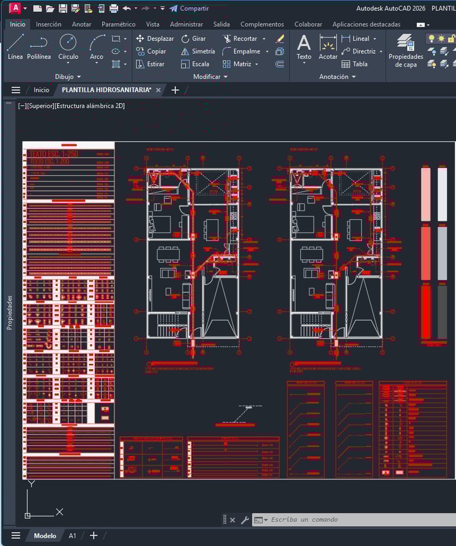Screen dimensions: 456x546
Task: Open the Texto annotation tool
Action: point(304,47)
